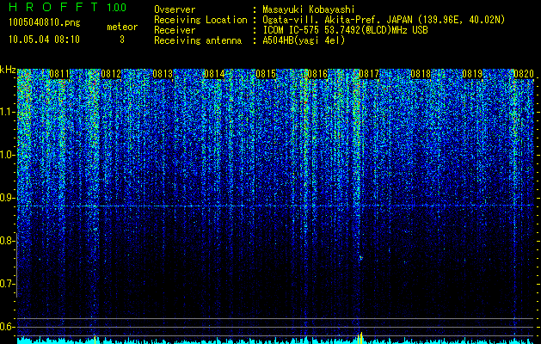
Task: Click the observer name Masayuki Kobayashi
Action: (x=309, y=9)
